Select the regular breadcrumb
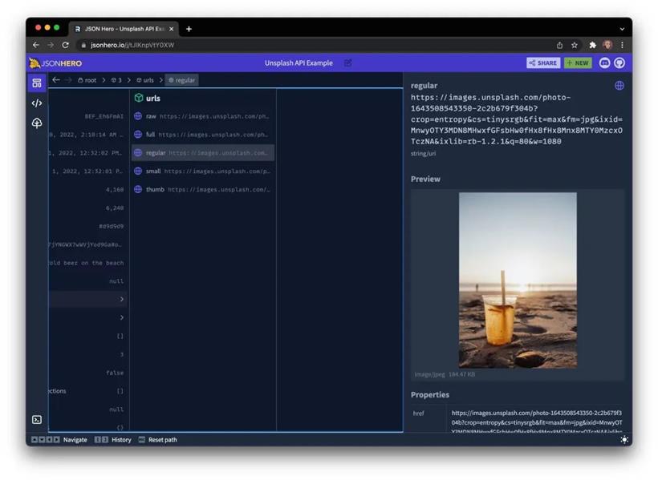Image resolution: width=658 pixels, height=480 pixels. click(181, 80)
